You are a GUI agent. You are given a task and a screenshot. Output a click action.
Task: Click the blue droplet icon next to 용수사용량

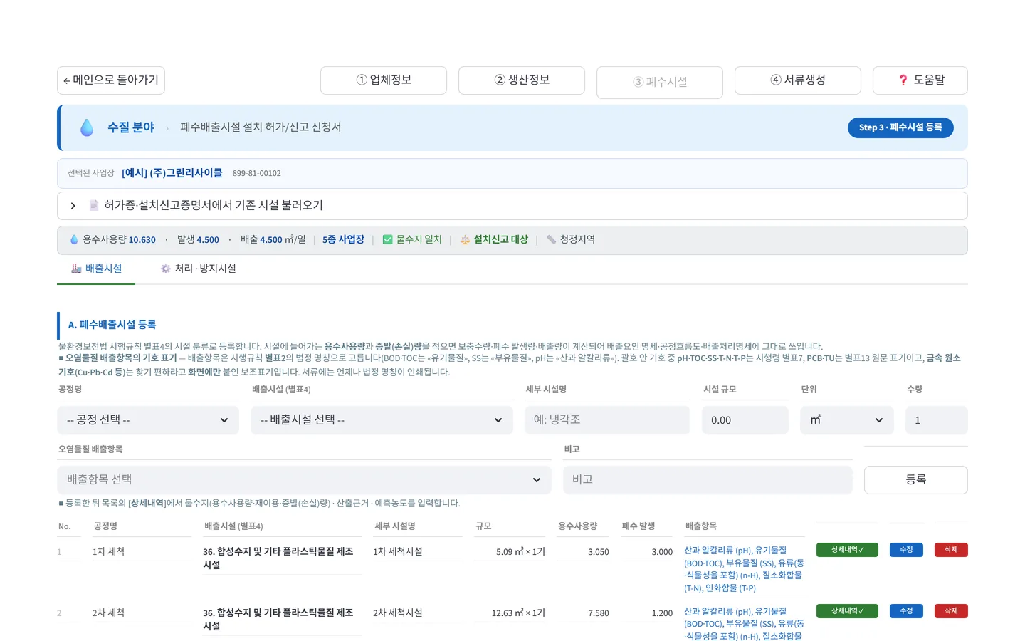click(x=74, y=240)
